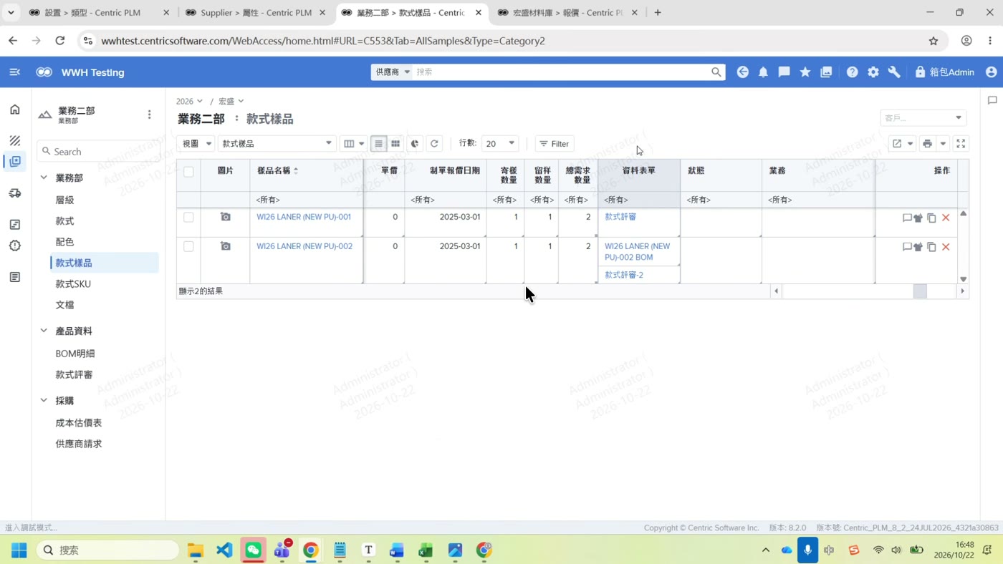The width and height of the screenshot is (1003, 564).
Task: Open the notifications bell in header
Action: click(763, 72)
